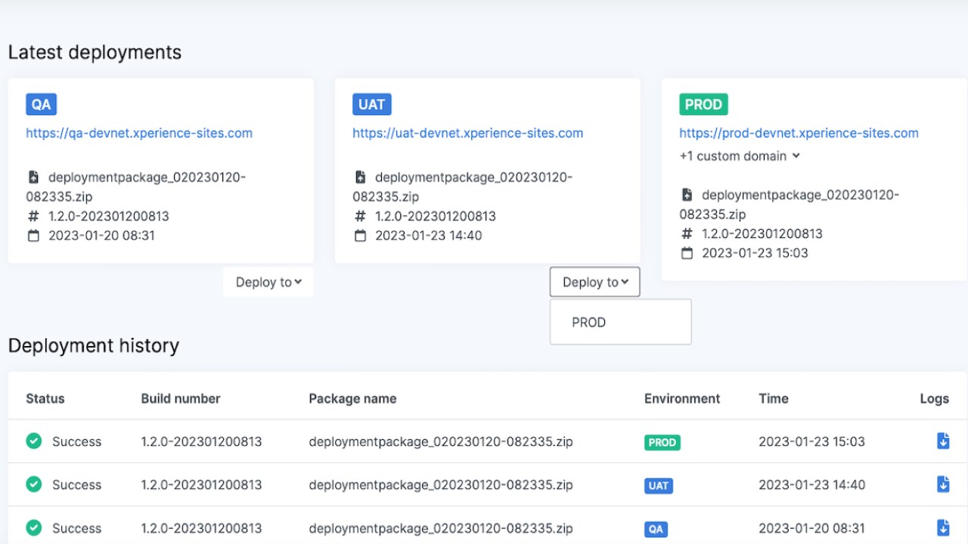The width and height of the screenshot is (968, 544).
Task: Download logs for the UAT deployment row
Action: click(x=943, y=484)
